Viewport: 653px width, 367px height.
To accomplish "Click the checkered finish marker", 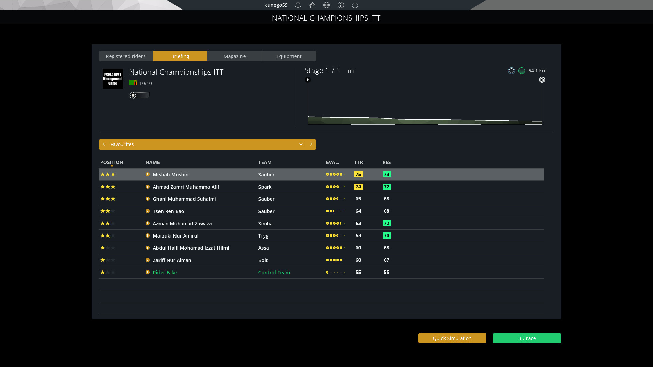I will pyautogui.click(x=542, y=80).
